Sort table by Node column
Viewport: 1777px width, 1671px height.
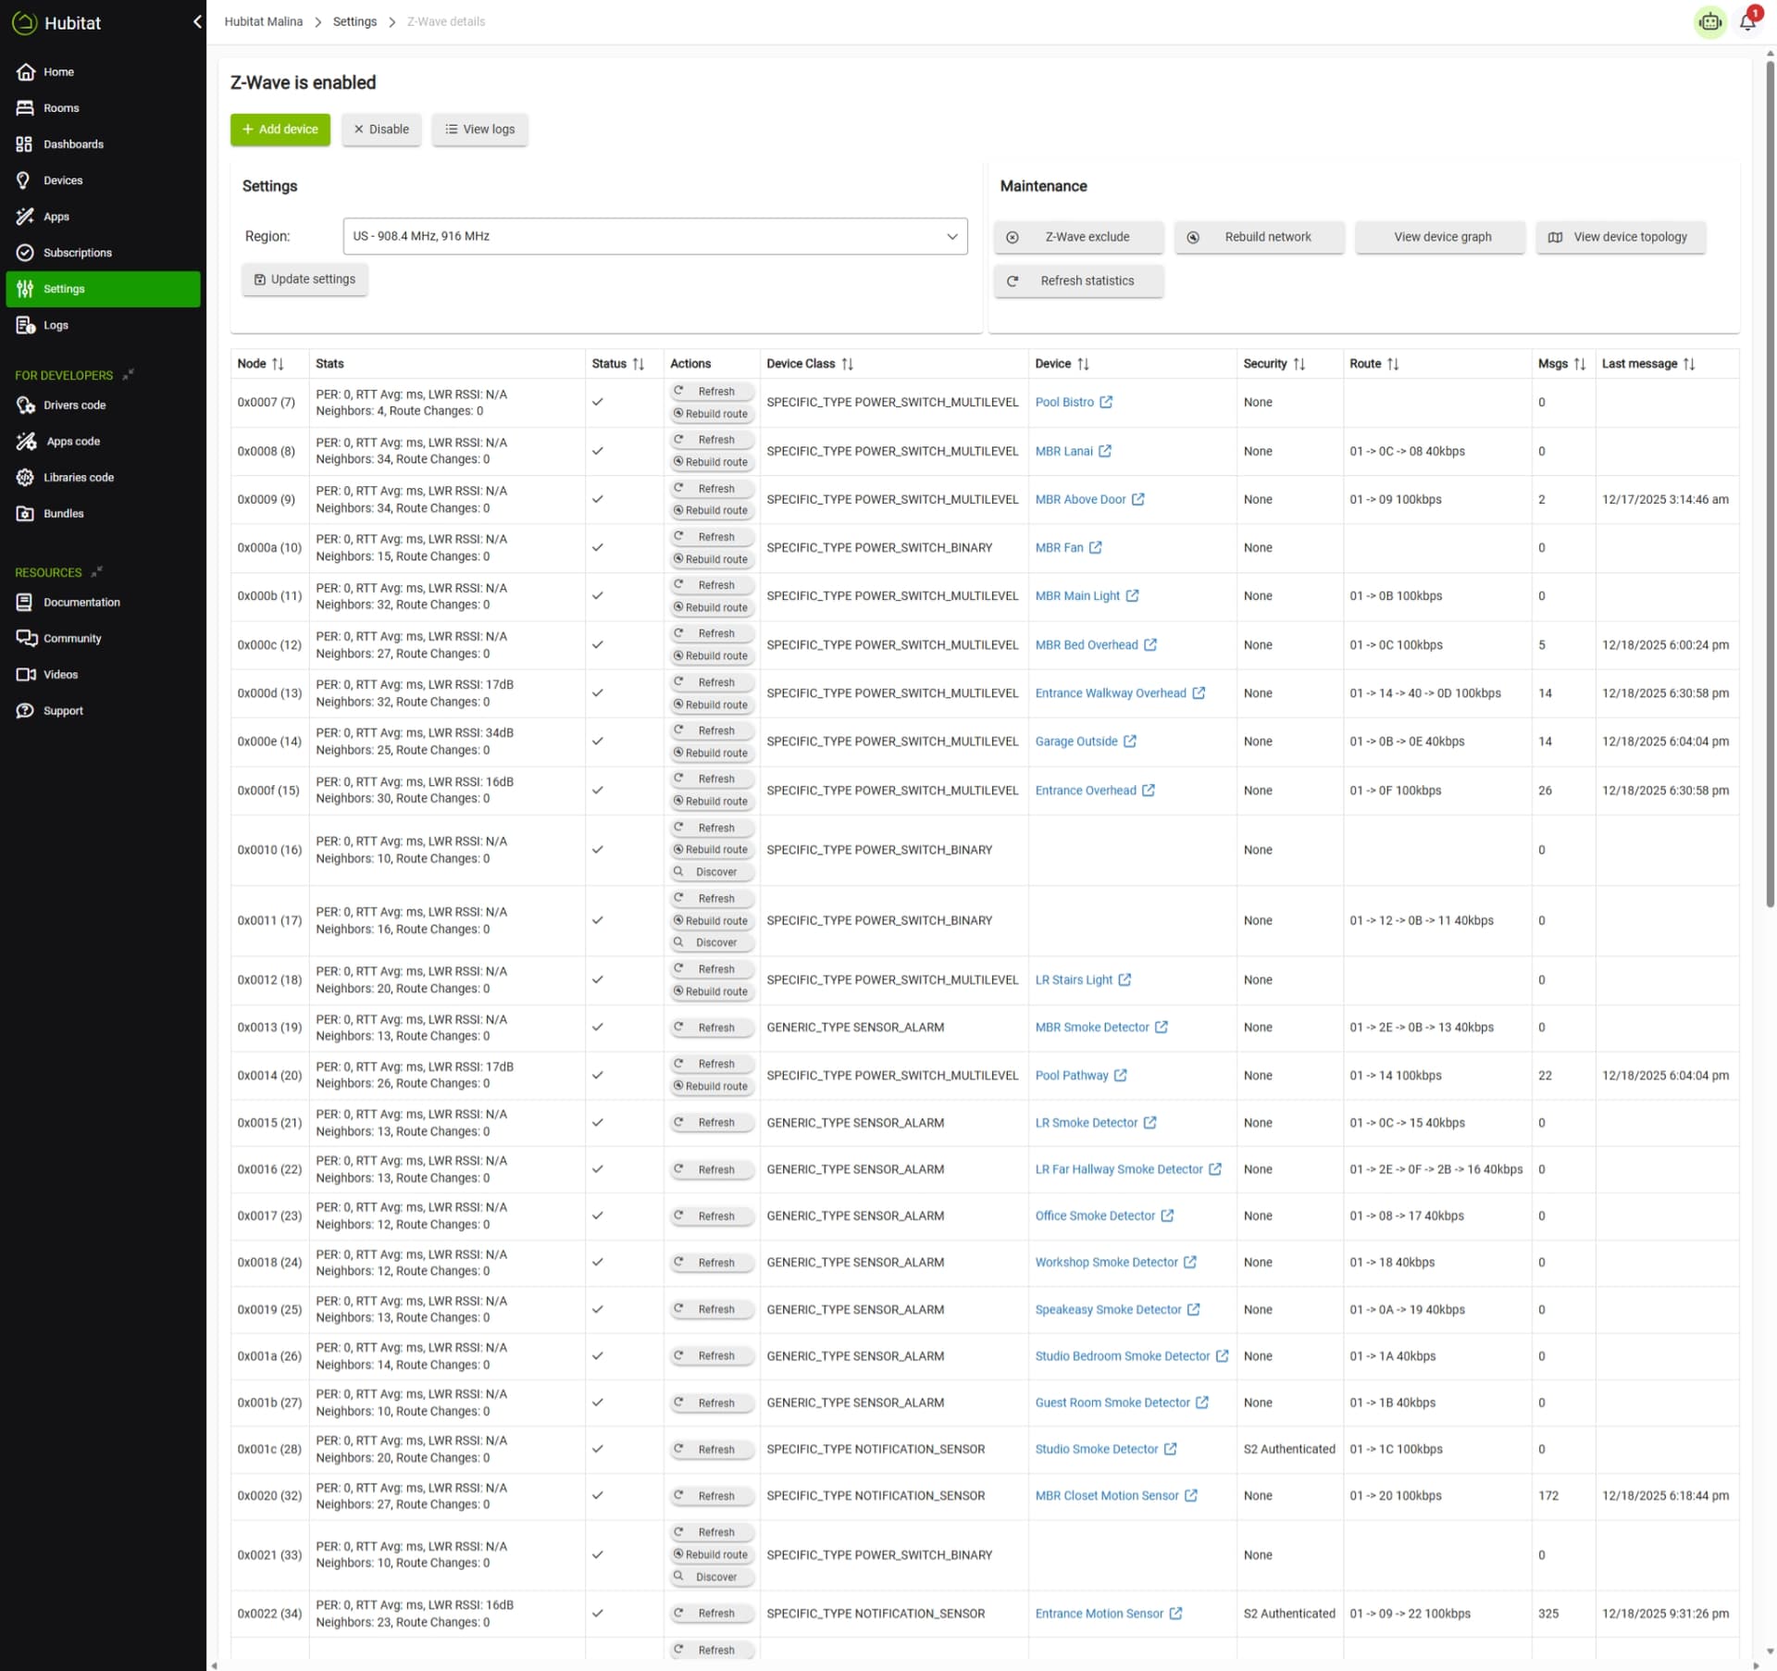click(x=278, y=364)
